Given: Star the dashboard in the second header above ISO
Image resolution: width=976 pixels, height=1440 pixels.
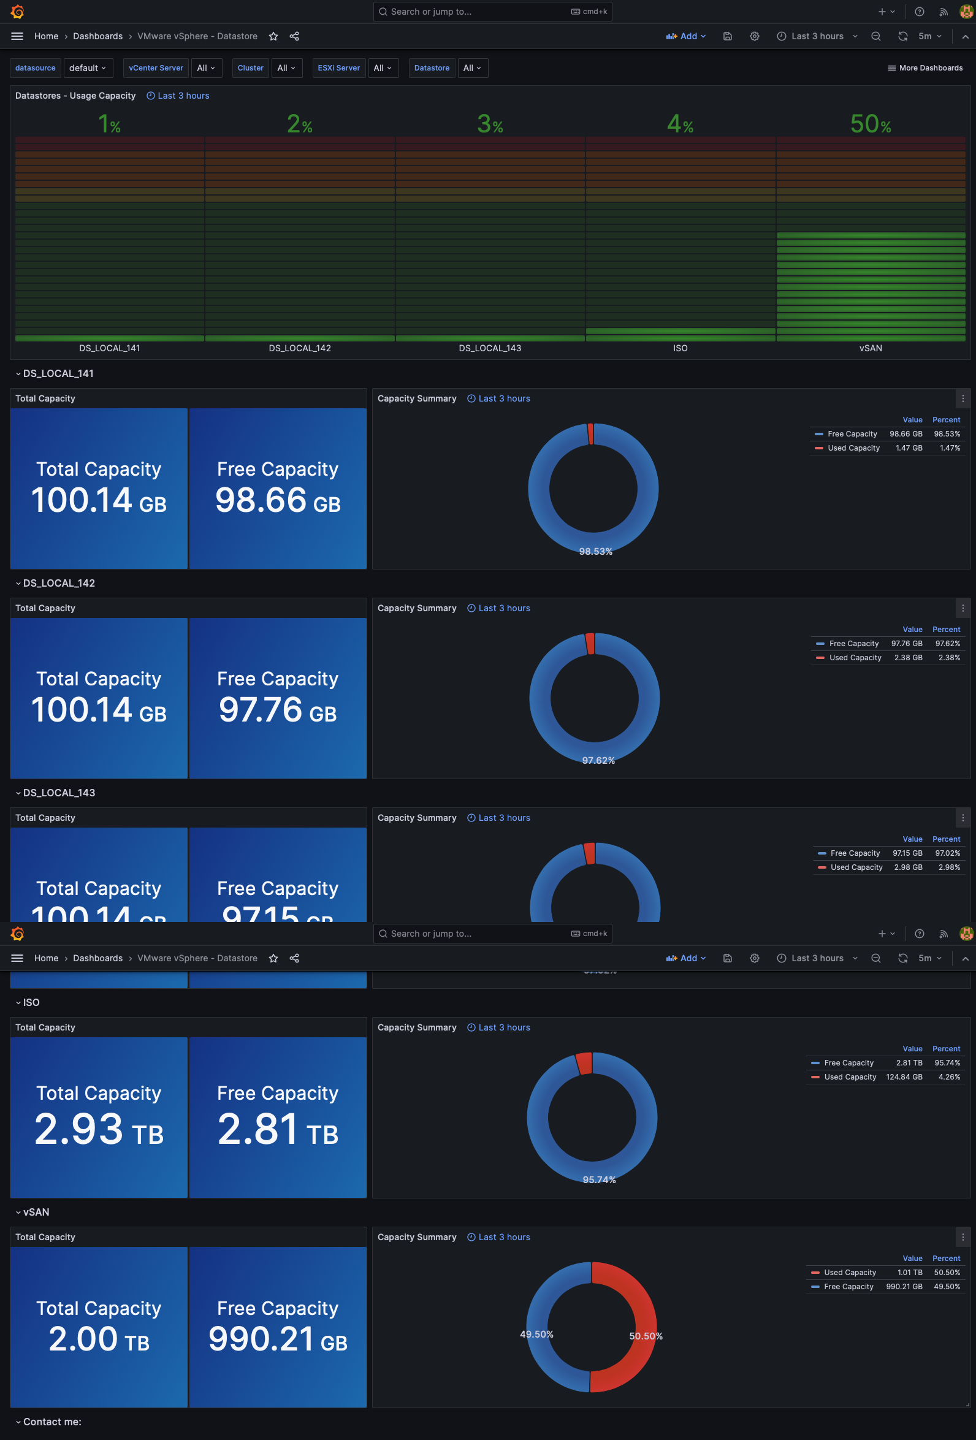Looking at the screenshot, I should 273,958.
